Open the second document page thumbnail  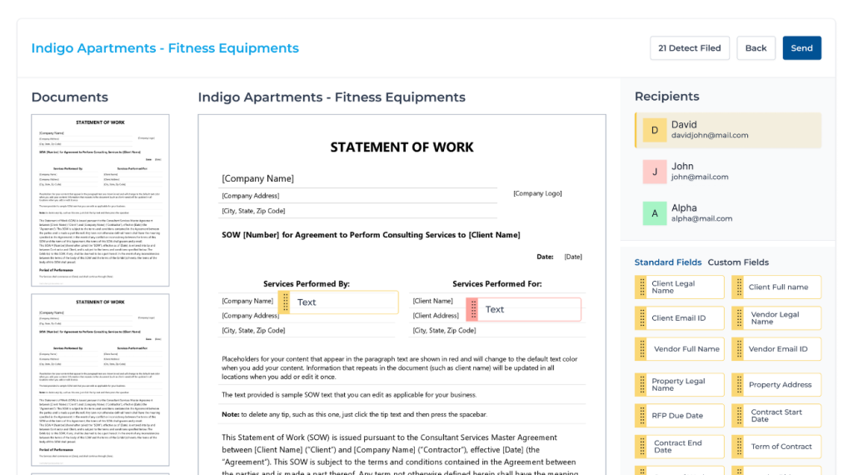click(x=100, y=380)
